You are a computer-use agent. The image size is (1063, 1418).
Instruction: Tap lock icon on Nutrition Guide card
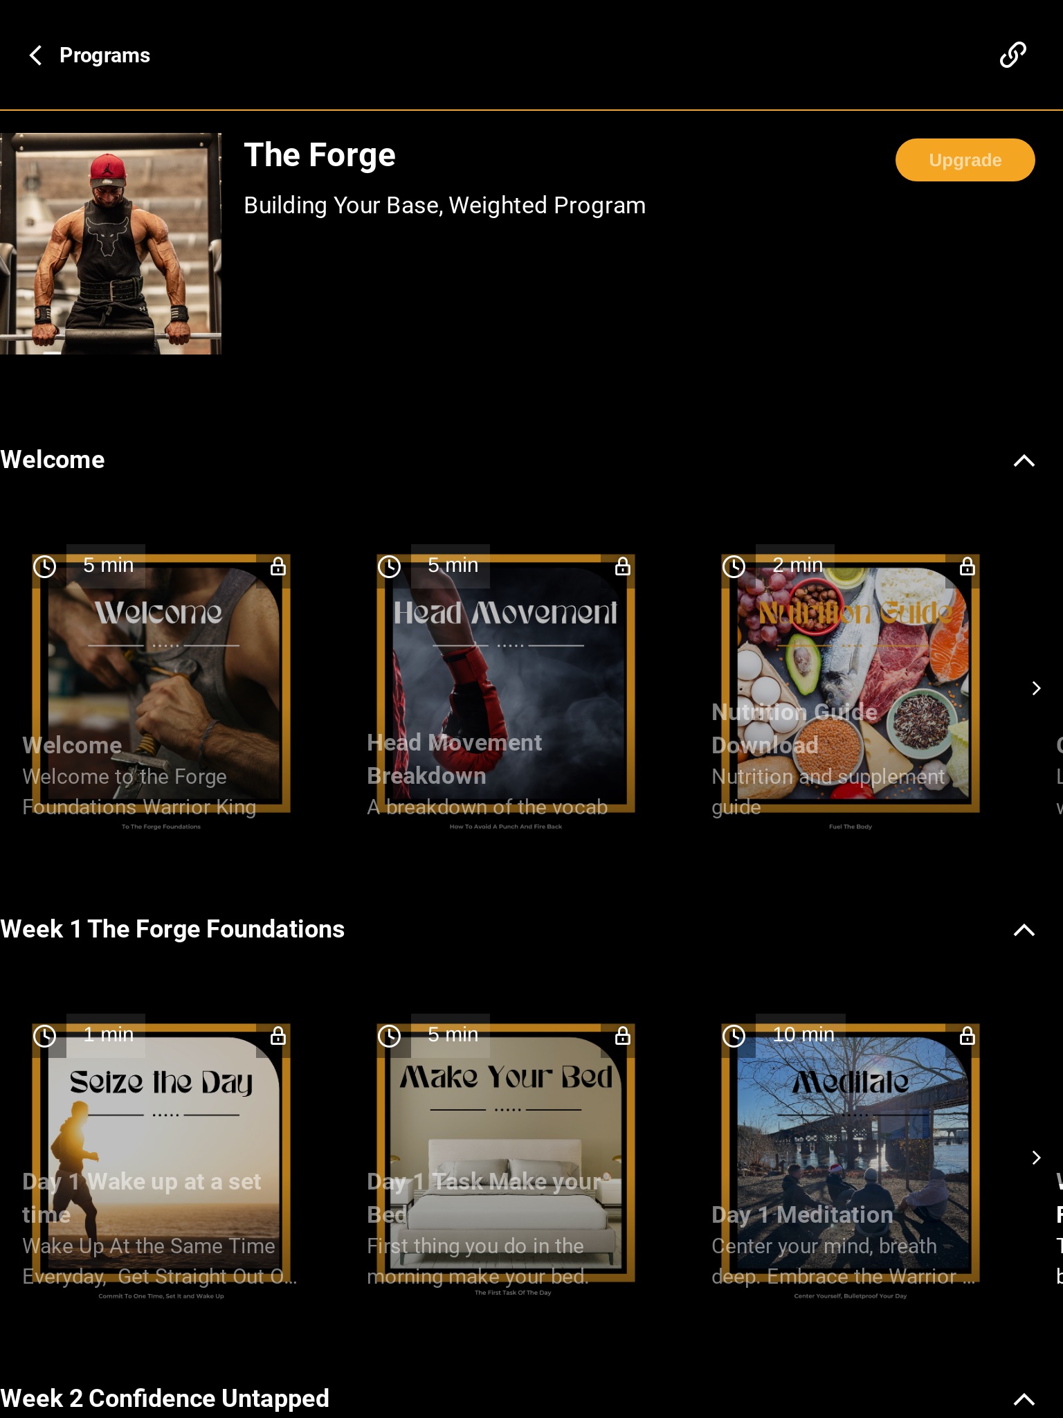(967, 566)
